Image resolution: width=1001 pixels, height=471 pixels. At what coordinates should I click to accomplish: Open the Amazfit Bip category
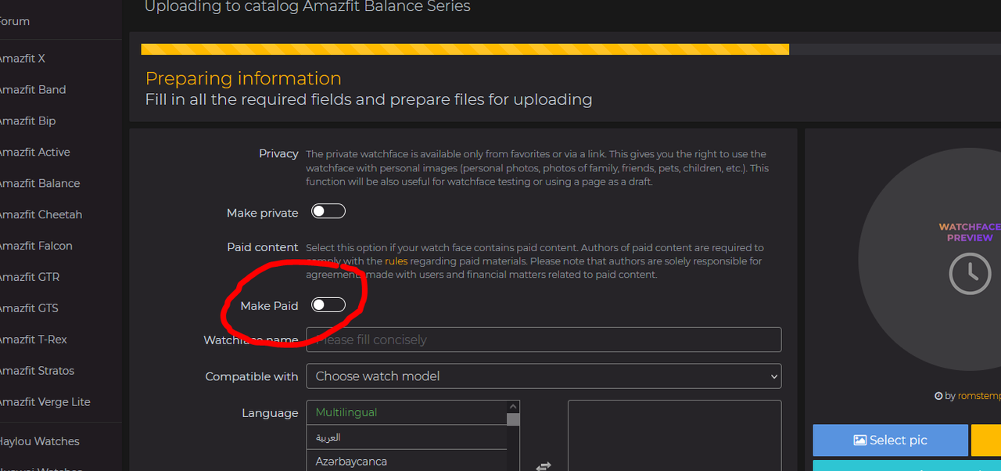click(27, 120)
